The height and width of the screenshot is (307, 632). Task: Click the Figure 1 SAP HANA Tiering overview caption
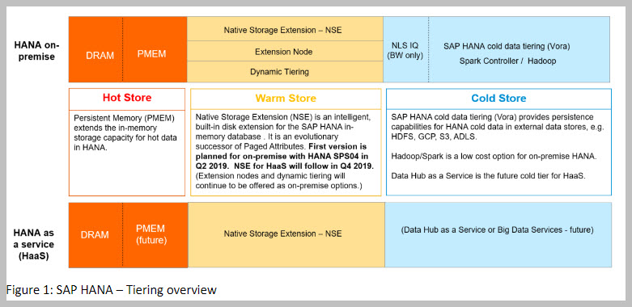(112, 290)
